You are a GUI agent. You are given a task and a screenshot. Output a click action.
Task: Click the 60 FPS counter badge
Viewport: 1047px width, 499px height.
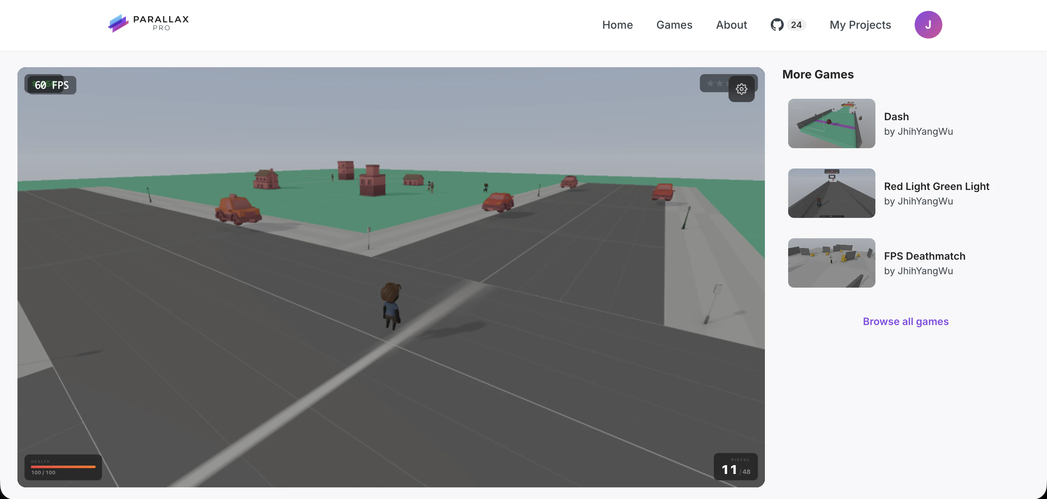[50, 85]
